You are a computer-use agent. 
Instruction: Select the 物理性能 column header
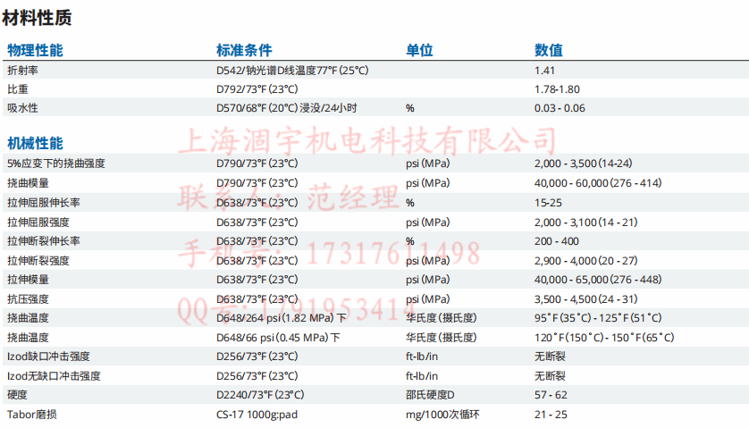pos(35,50)
